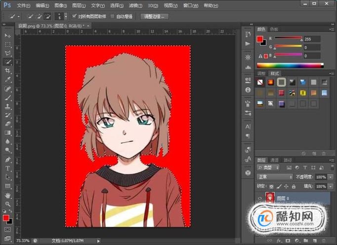Switch to the 路径 tab
This screenshot has height=245, width=337.
pos(288,160)
